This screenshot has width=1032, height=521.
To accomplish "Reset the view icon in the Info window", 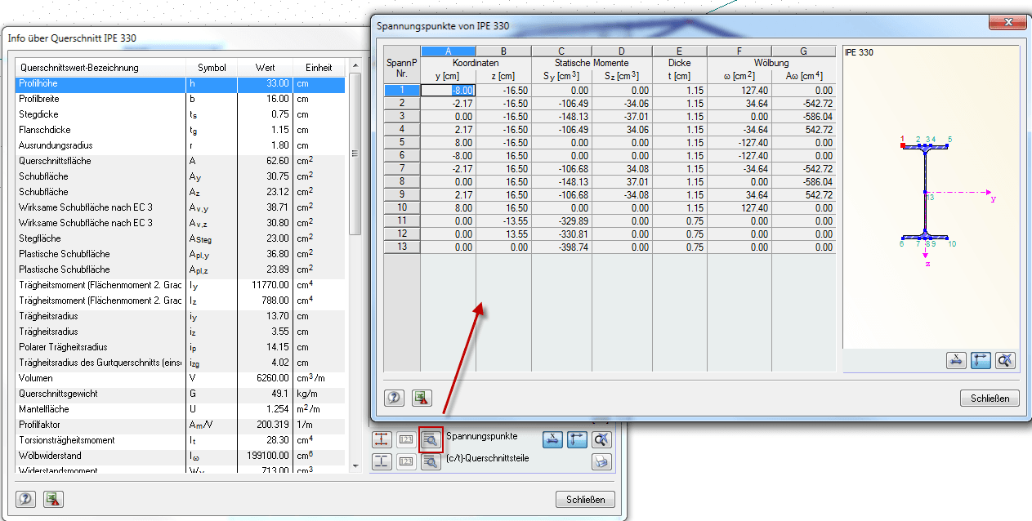I will coord(602,439).
